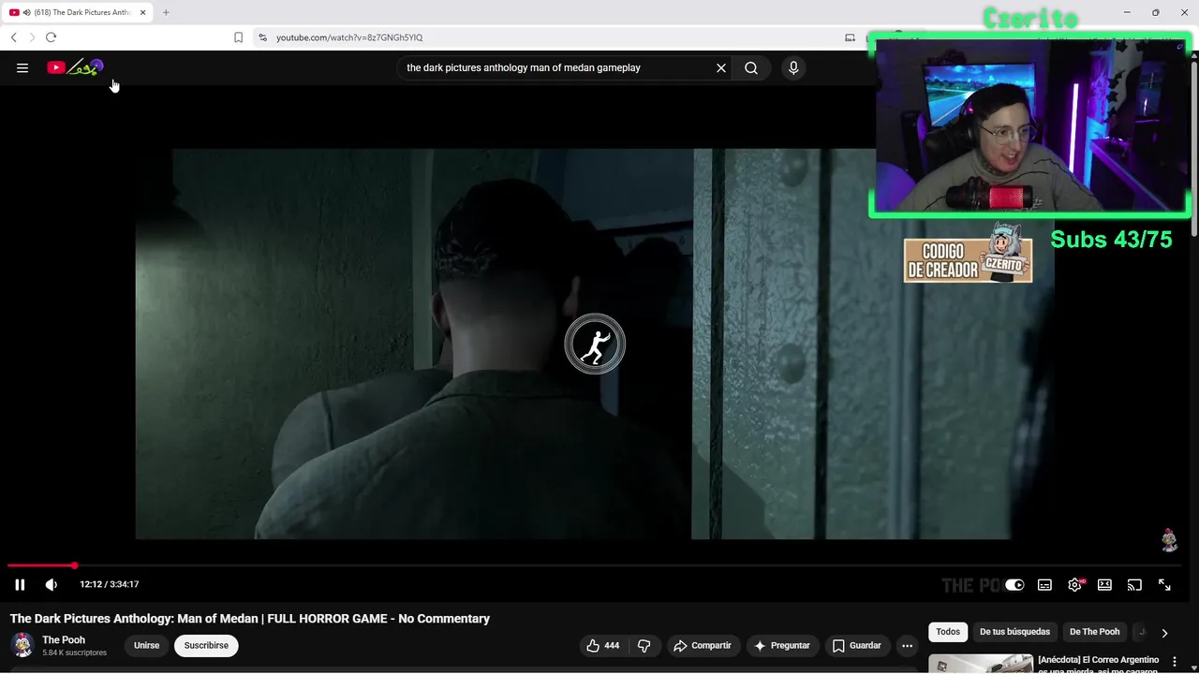Go to YouTube home via the logo
The image size is (1199, 674).
75,67
